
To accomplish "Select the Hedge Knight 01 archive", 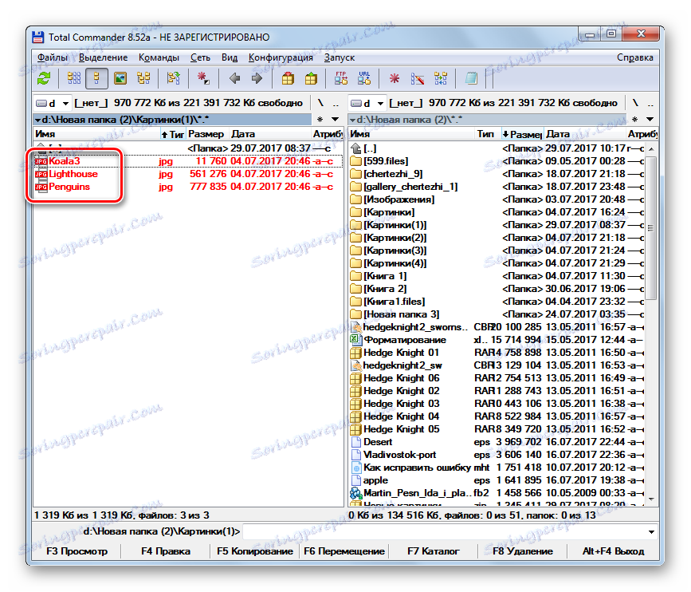I will click(497, 353).
